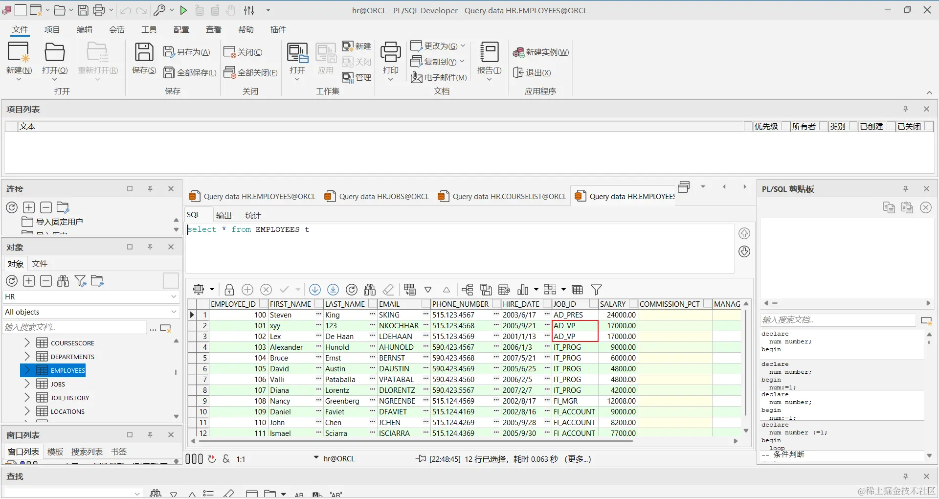
Task: Click the 退出 button
Action: click(532, 72)
